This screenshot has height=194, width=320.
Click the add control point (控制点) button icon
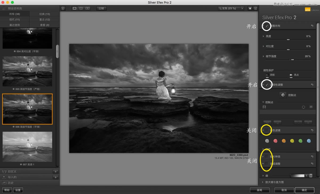(283, 95)
